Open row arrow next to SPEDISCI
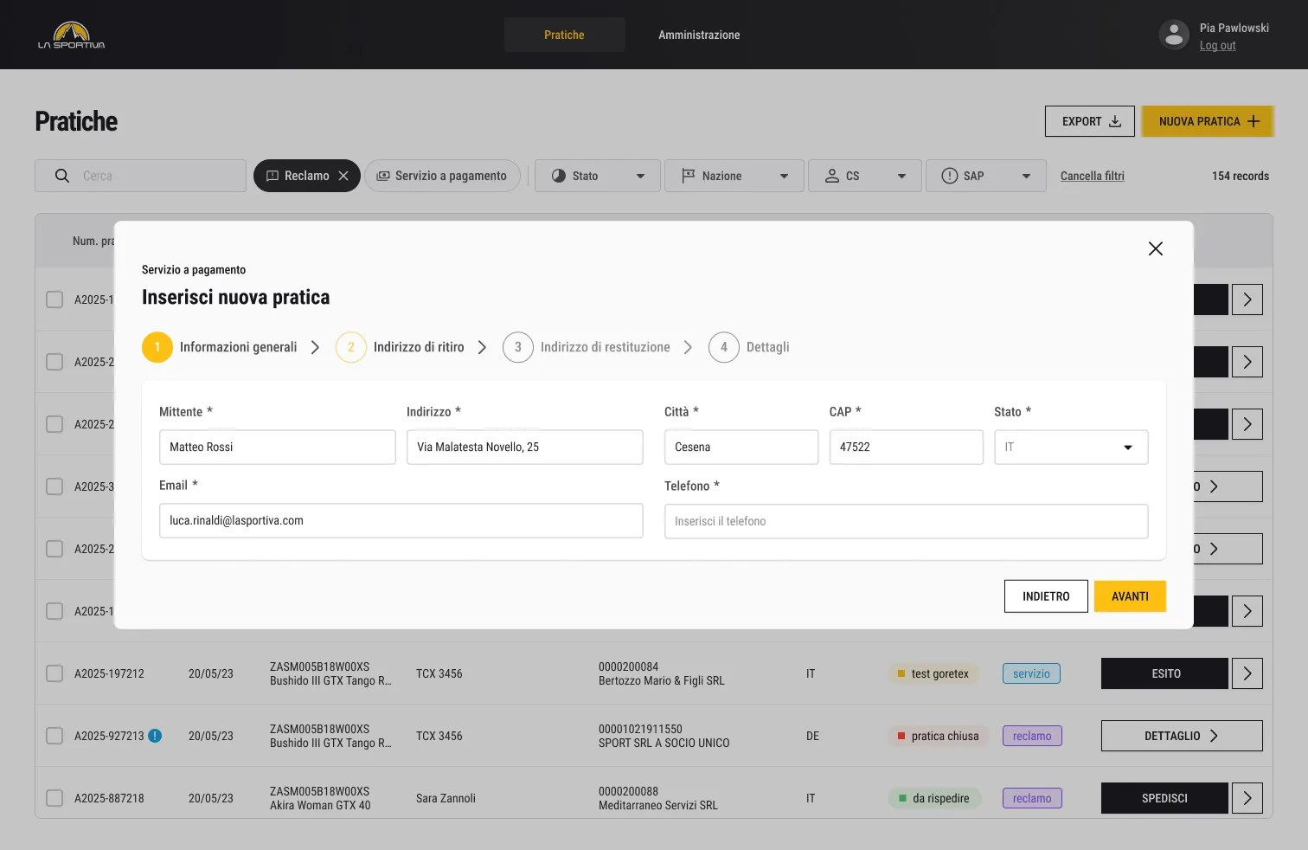 coord(1247,798)
